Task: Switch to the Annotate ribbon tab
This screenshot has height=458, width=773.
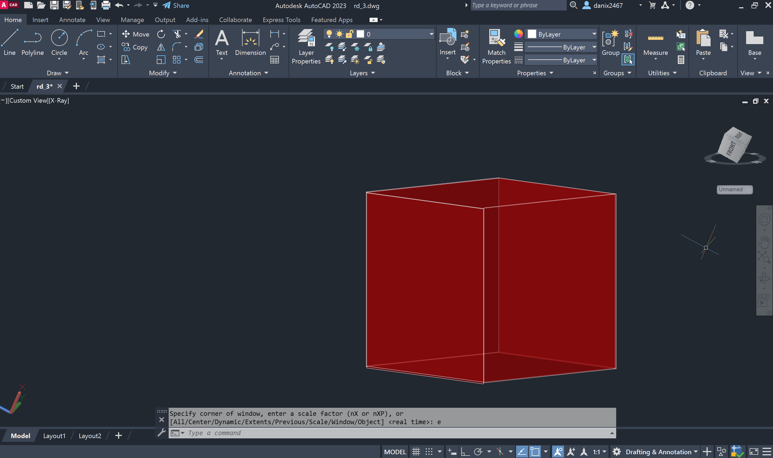Action: tap(72, 20)
